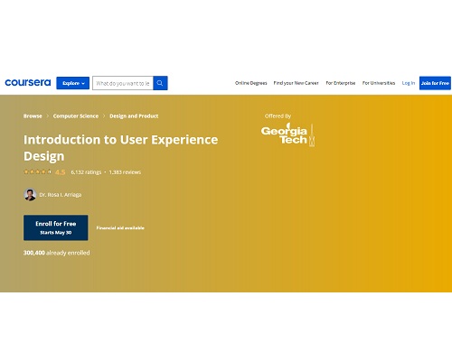Open Dr. Rosa I. Arriaga instructor link
Image resolution: width=452 pixels, height=361 pixels.
coord(61,195)
